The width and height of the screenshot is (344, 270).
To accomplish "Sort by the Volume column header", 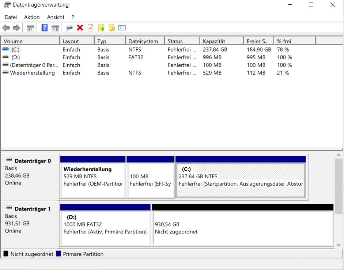I will tap(30, 41).
